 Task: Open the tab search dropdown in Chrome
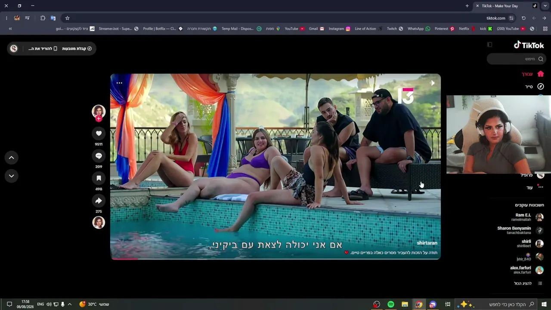coord(545,6)
